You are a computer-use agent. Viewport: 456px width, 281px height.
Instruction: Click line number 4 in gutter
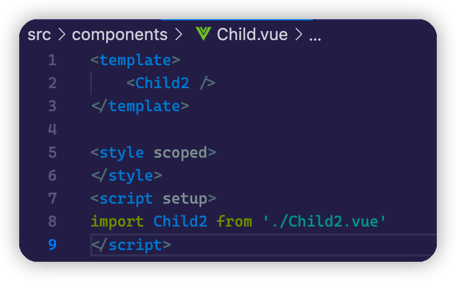(x=52, y=129)
